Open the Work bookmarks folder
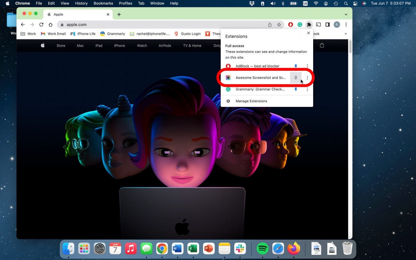The width and height of the screenshot is (416, 260). point(28,34)
